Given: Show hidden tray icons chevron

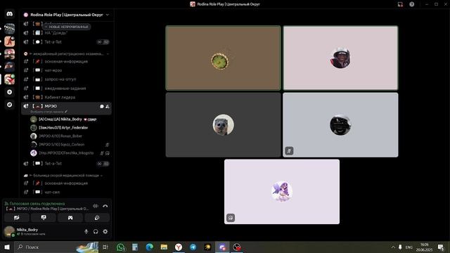Looking at the screenshot, I should click(x=393, y=247).
